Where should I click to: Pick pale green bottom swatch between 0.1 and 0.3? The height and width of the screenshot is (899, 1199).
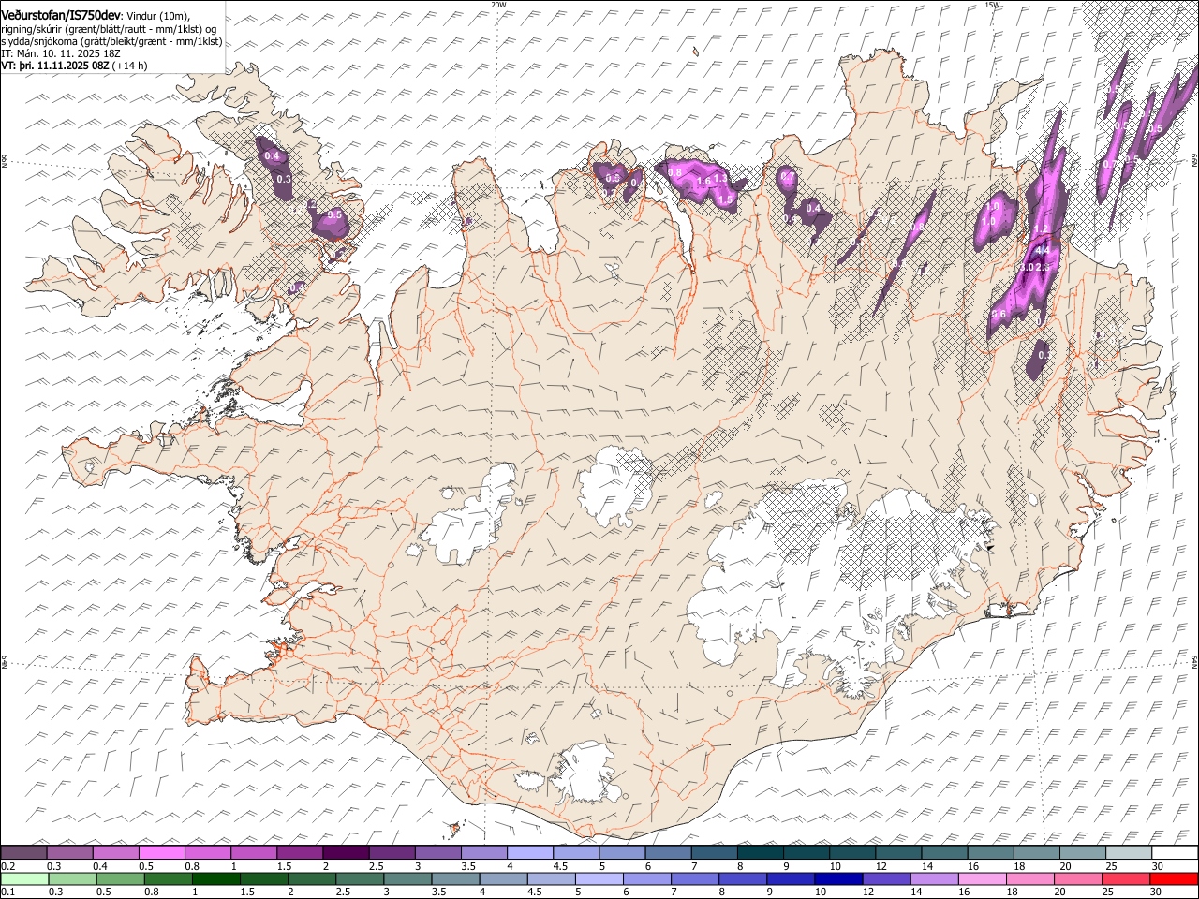tap(24, 878)
